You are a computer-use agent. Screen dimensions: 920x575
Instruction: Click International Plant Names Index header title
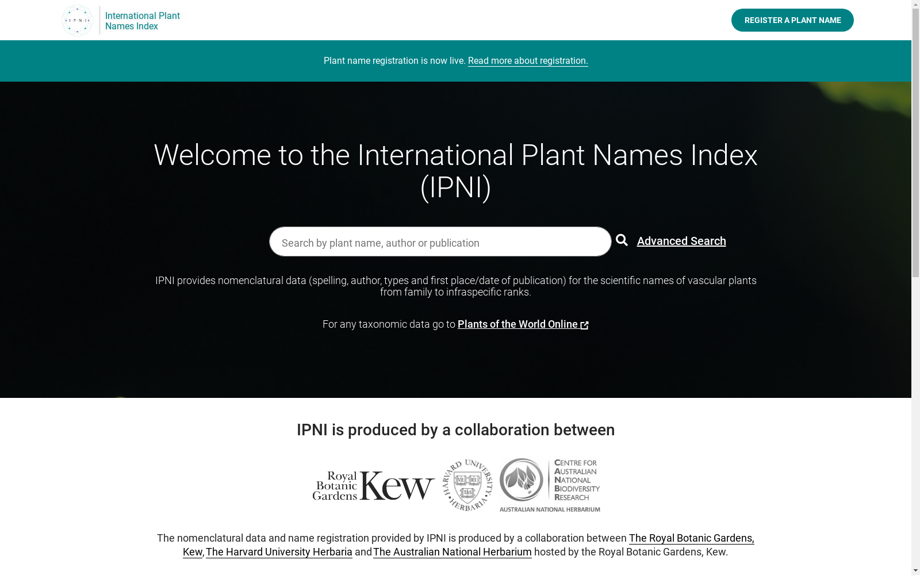[143, 21]
